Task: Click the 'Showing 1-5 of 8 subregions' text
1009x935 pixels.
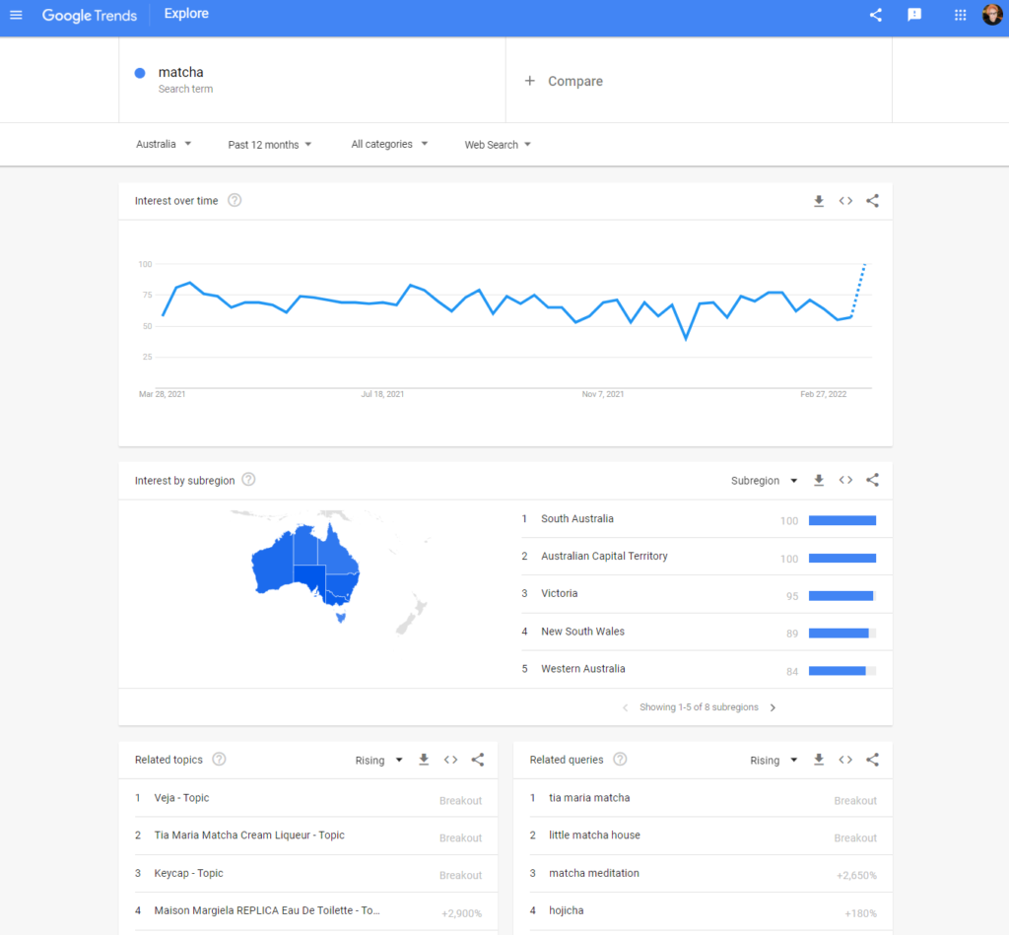Action: [699, 707]
